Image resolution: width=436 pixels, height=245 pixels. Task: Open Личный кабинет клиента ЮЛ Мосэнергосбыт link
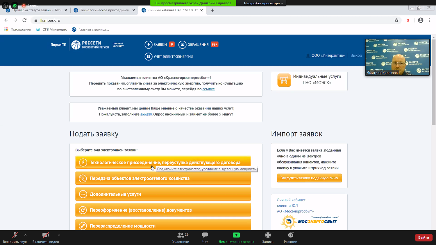pyautogui.click(x=295, y=206)
